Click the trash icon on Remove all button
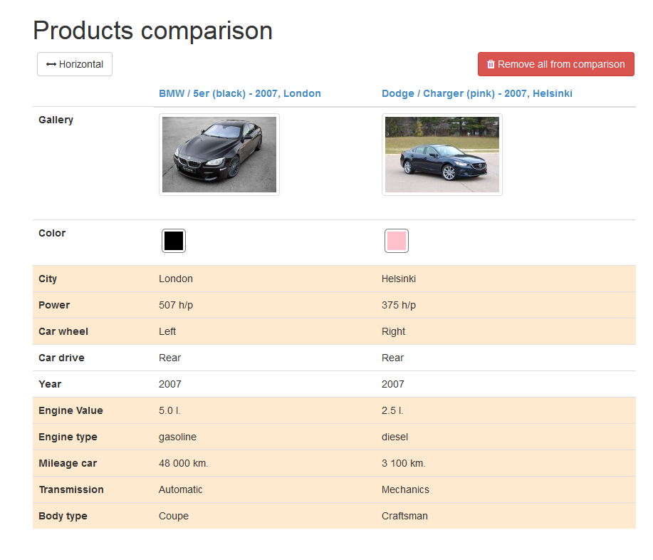This screenshot has width=653, height=560. [x=491, y=64]
